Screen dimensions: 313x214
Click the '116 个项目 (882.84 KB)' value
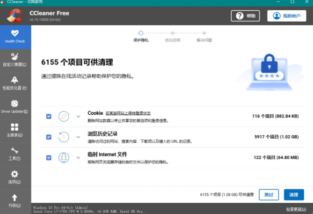(276, 116)
